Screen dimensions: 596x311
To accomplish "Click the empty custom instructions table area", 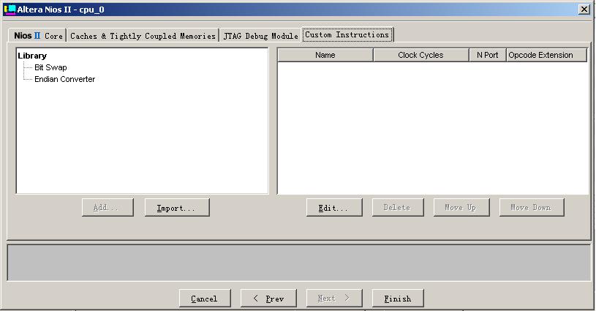I will point(431,128).
